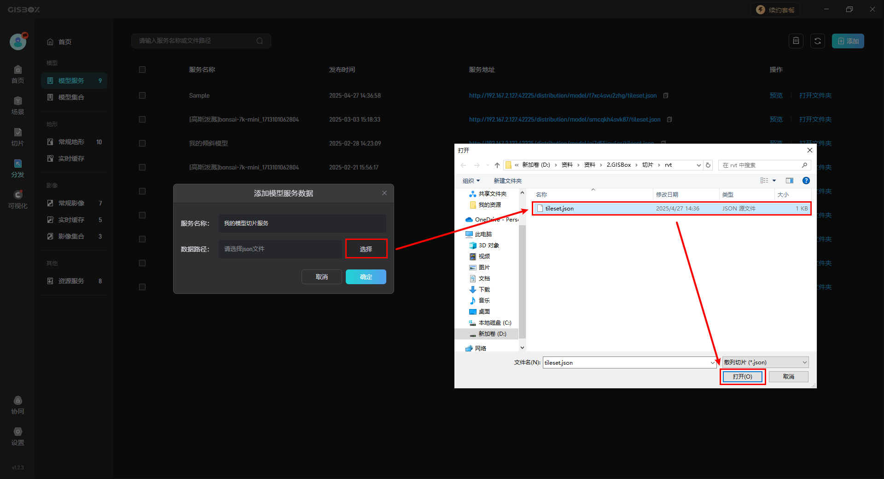This screenshot has height=479, width=884.
Task: Open 设置 in the left rail
Action: click(17, 436)
